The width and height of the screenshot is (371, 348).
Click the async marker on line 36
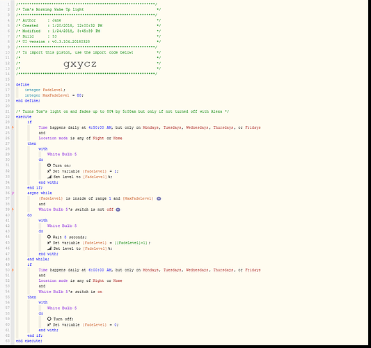point(13,193)
